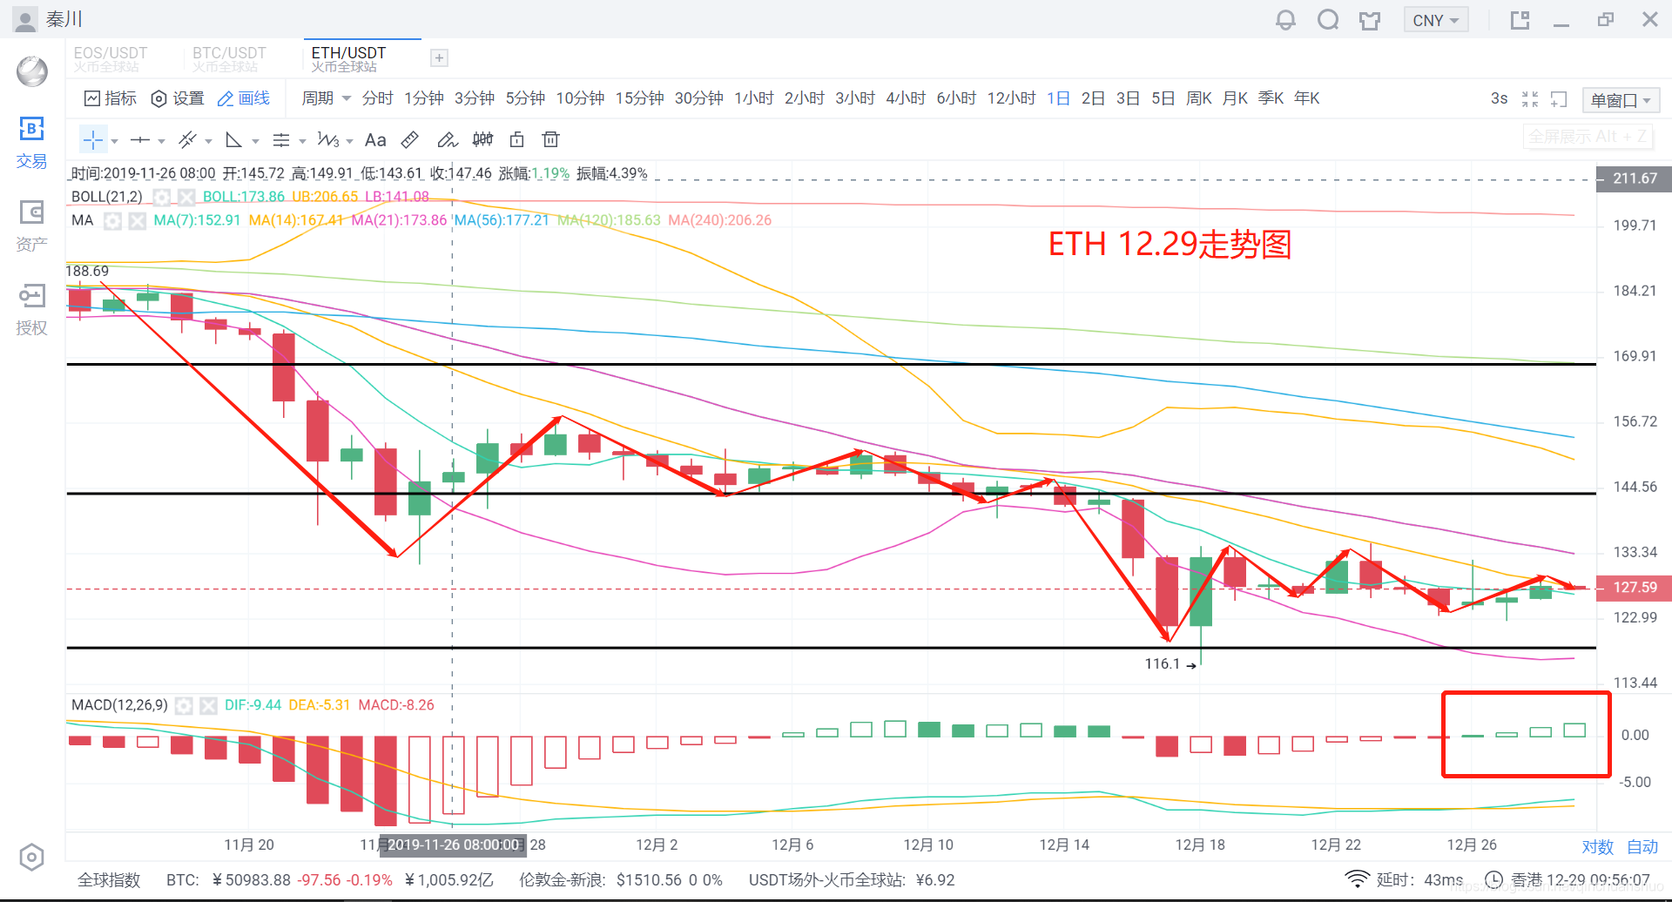Lock drawings with the padlock icon

click(516, 139)
